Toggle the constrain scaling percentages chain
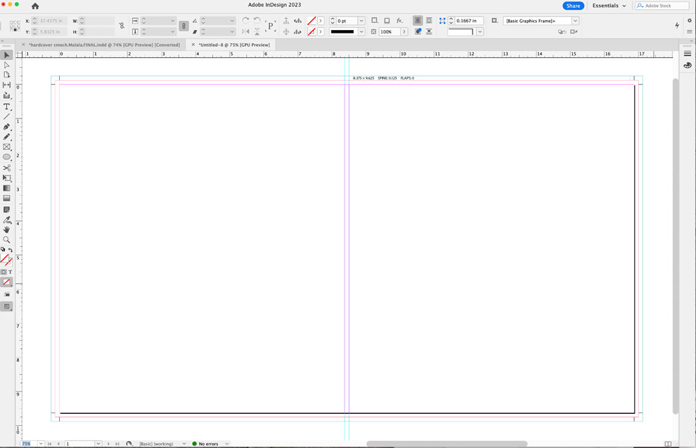Screen dimensions: 696x448 [x=183, y=26]
